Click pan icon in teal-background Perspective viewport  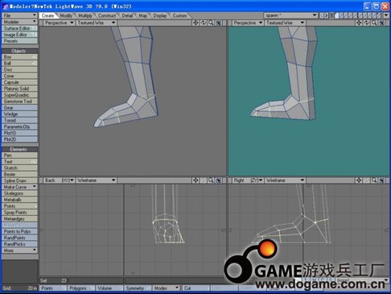click(359, 23)
